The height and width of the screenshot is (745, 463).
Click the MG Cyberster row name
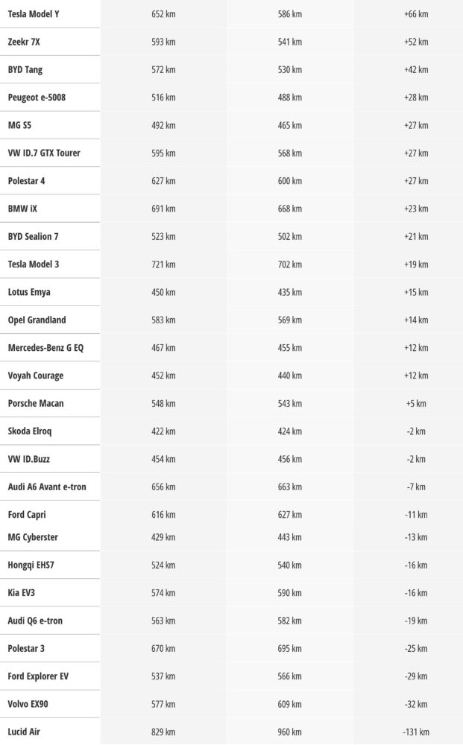pos(33,537)
